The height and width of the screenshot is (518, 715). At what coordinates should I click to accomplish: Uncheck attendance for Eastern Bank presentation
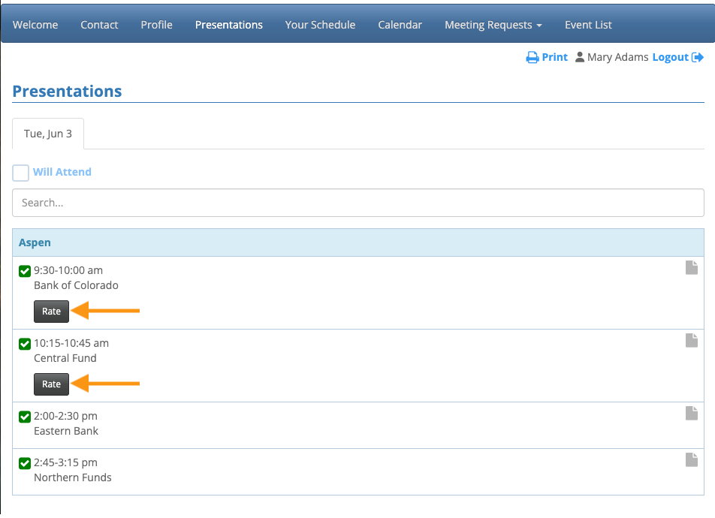tap(25, 417)
